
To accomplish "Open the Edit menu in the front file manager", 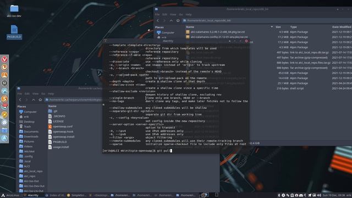I will [27, 94].
